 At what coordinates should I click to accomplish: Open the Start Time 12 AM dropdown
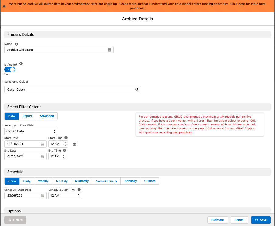point(58,144)
